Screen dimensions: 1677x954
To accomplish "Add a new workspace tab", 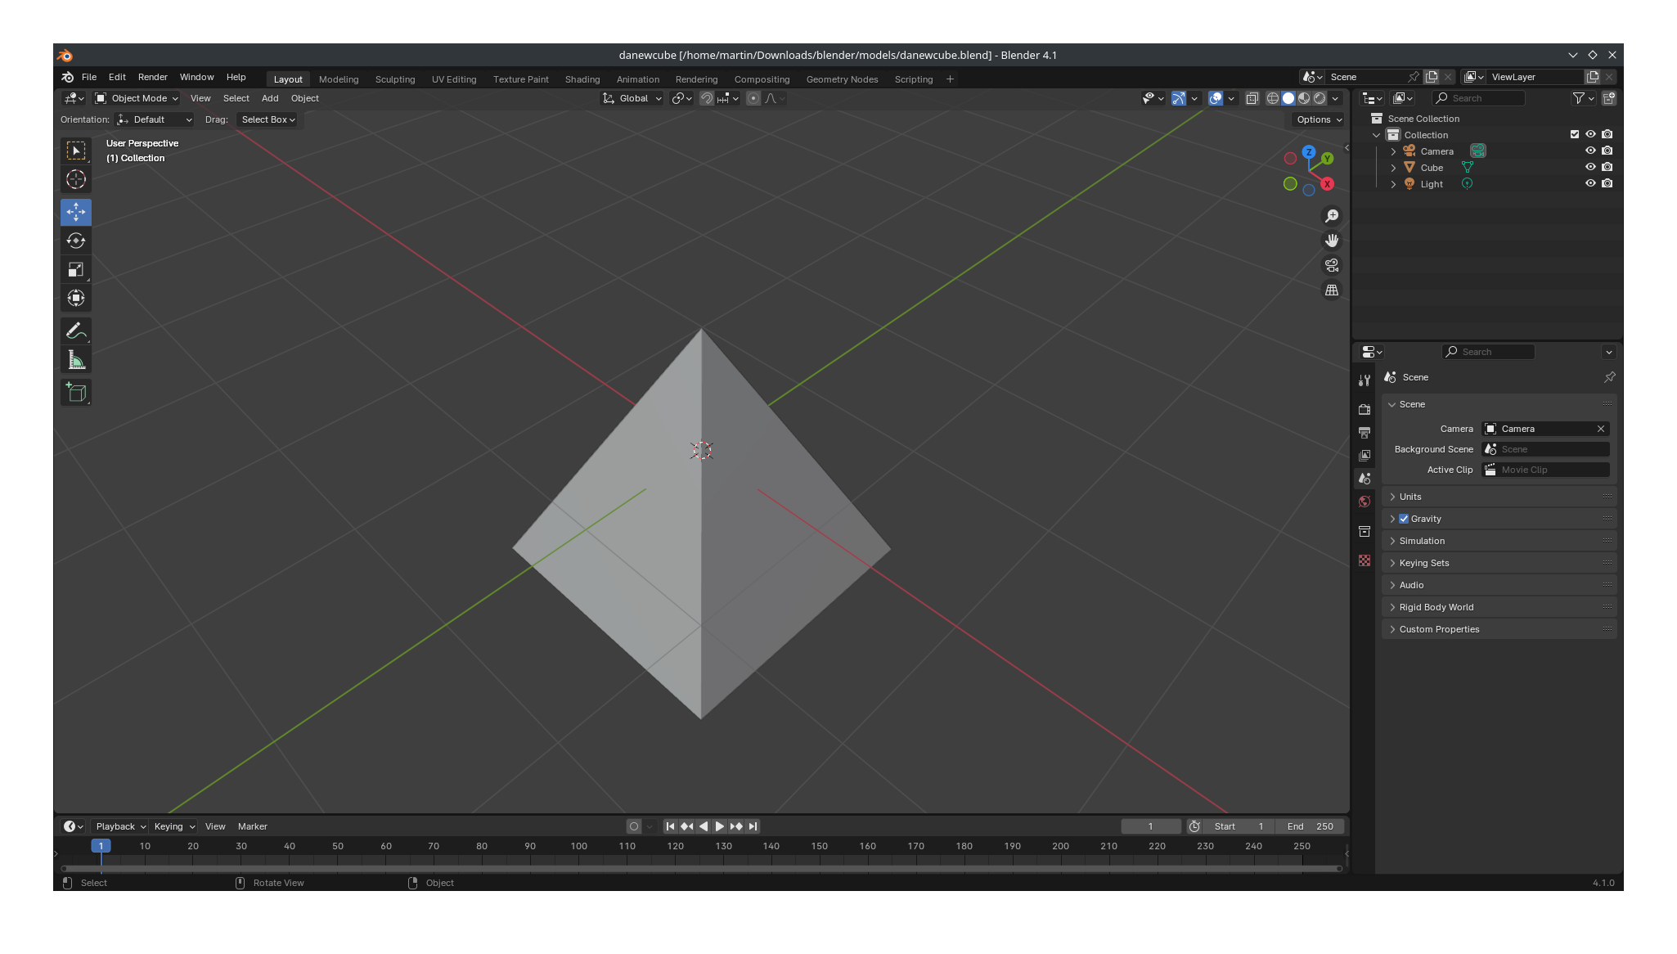I will [x=950, y=79].
